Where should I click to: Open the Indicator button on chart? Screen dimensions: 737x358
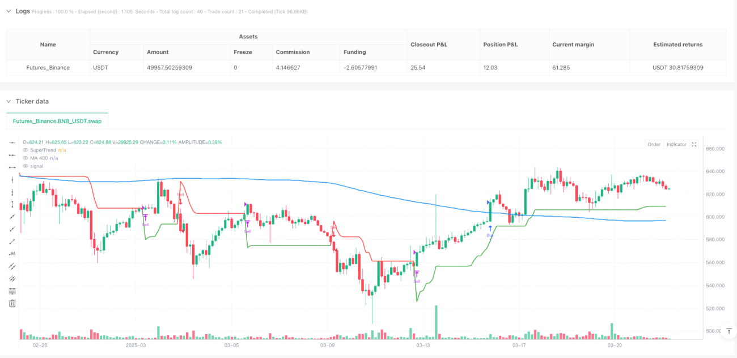click(x=676, y=145)
